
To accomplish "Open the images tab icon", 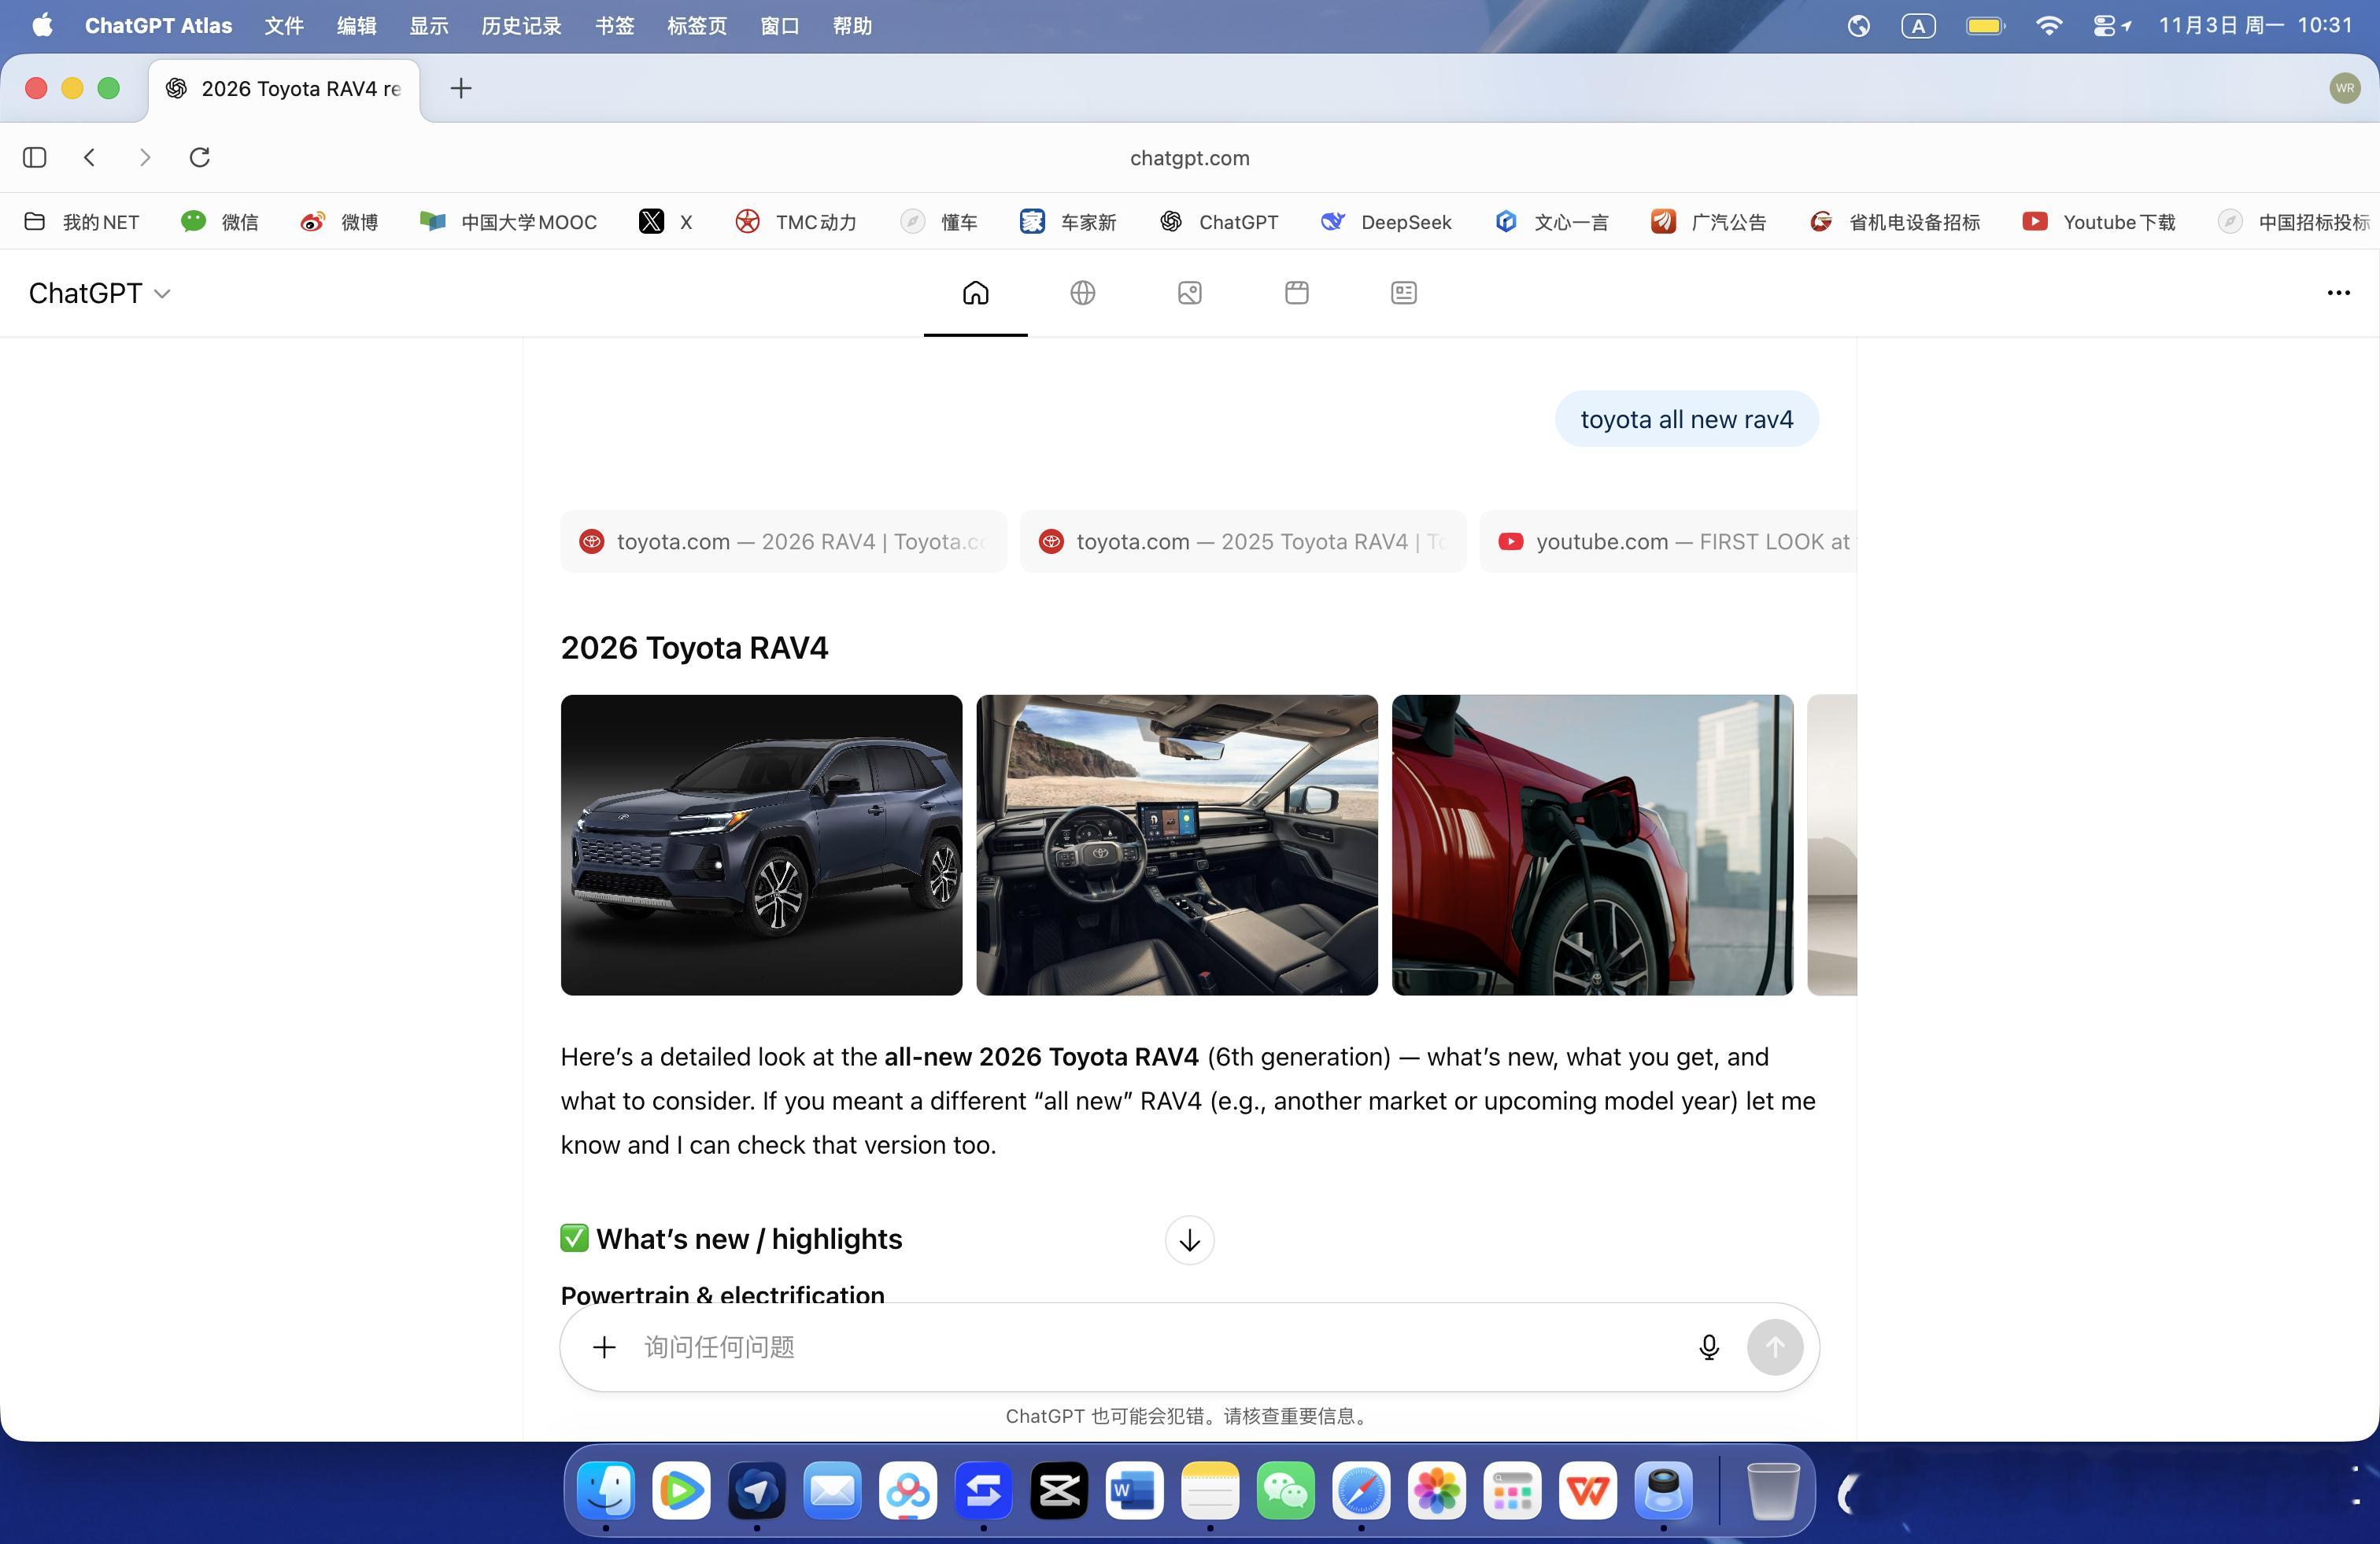I will [x=1189, y=293].
